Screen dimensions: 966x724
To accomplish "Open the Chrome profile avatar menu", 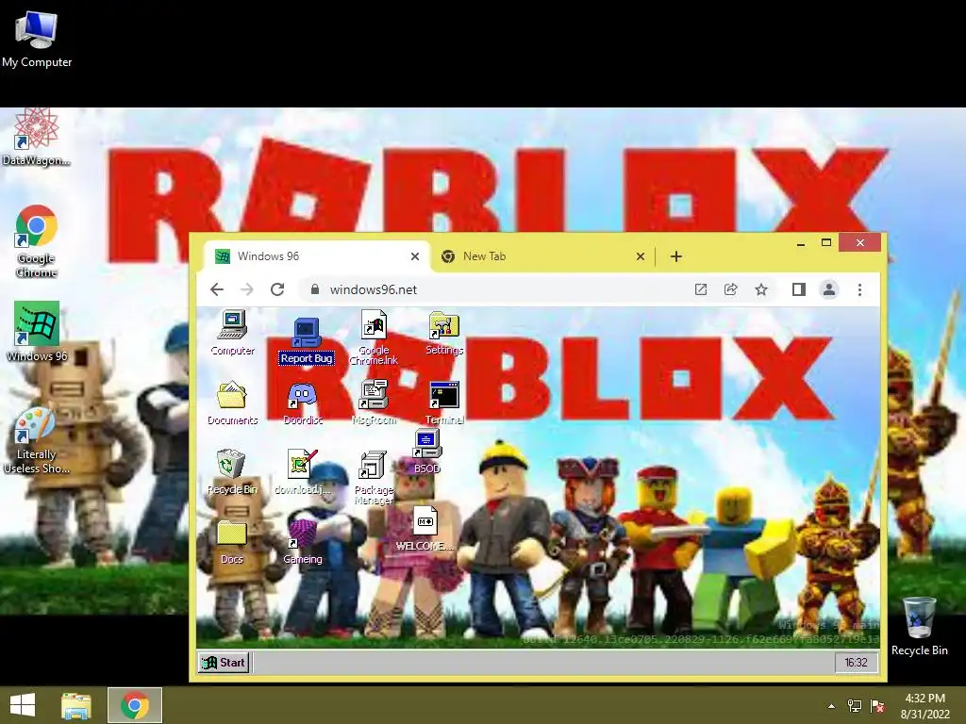I will pyautogui.click(x=829, y=289).
